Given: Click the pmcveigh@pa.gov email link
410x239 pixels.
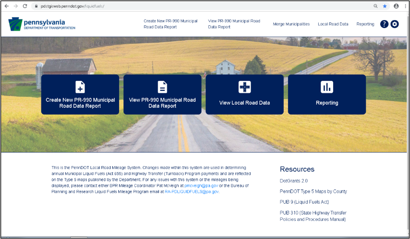Looking at the screenshot, I should (x=201, y=186).
